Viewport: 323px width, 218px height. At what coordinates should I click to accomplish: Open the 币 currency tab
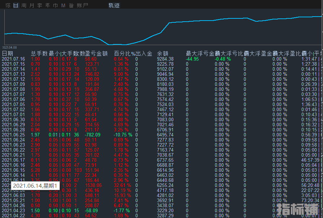[x=55, y=5]
